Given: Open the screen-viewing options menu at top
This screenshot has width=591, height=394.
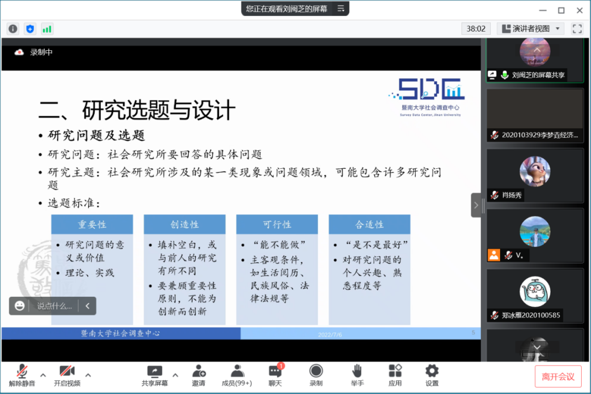Looking at the screenshot, I should pyautogui.click(x=341, y=8).
